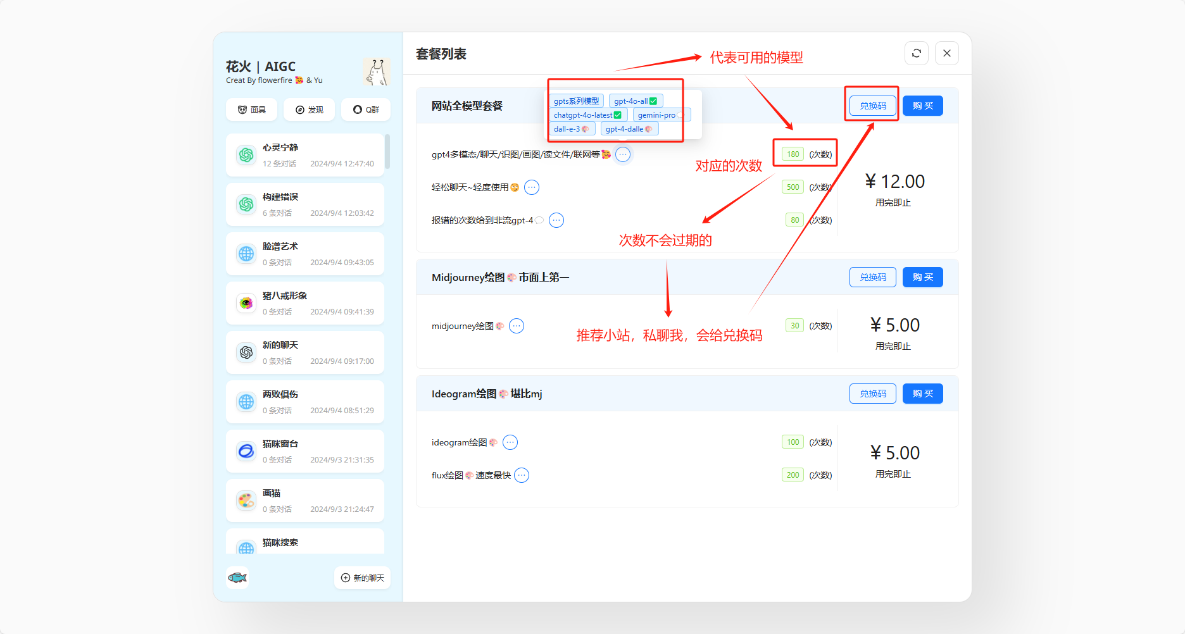Click the palette icon of 画猫 chat
Screen dimensions: 1185x634
(x=246, y=500)
